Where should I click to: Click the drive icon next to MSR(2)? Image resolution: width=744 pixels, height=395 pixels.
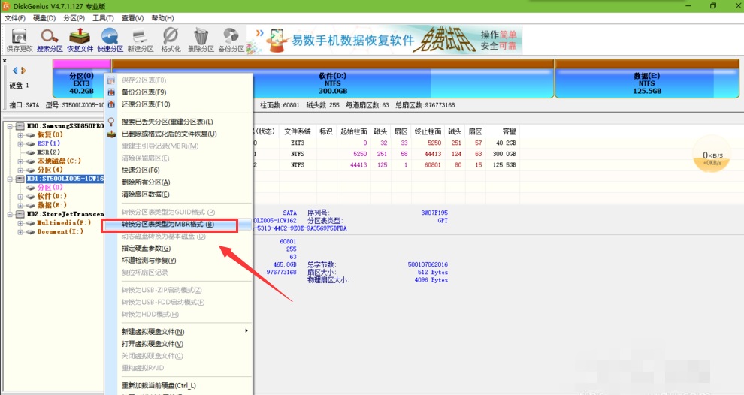point(31,152)
